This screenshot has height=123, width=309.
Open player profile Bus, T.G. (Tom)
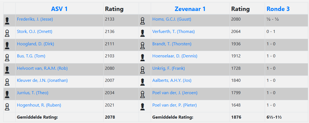[x=31, y=56]
